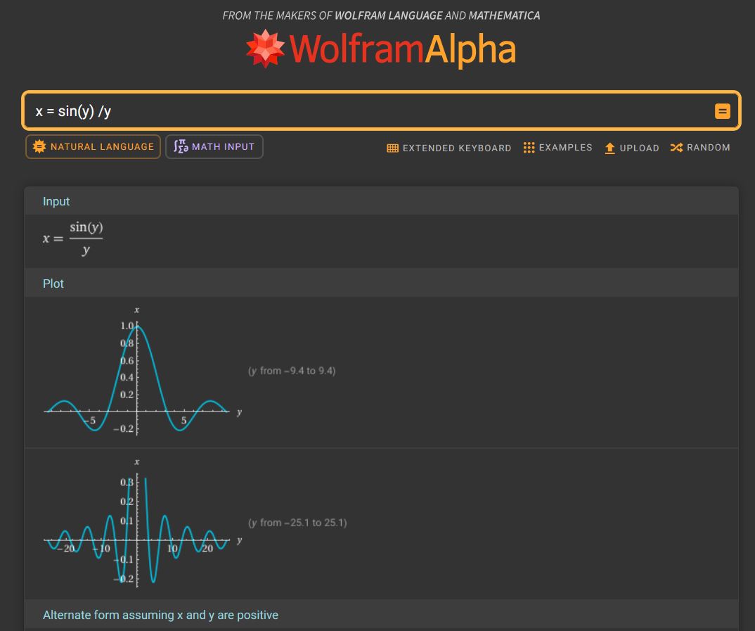Click the grid icon beside Examples
This screenshot has width=755, height=631.
[529, 148]
